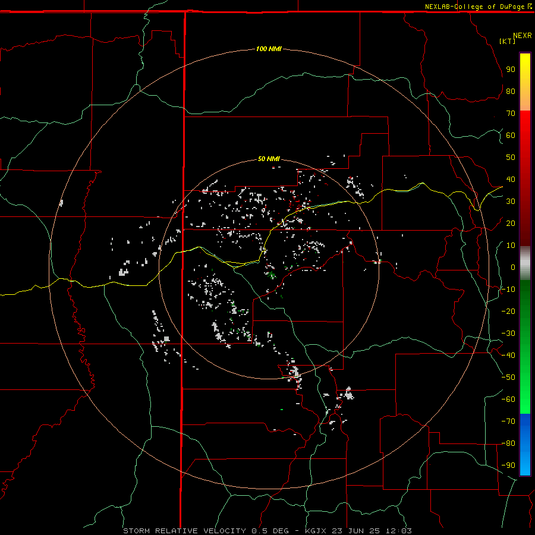Click the 60 value on velocity scale
Screen dimensions: 535x535
511,135
